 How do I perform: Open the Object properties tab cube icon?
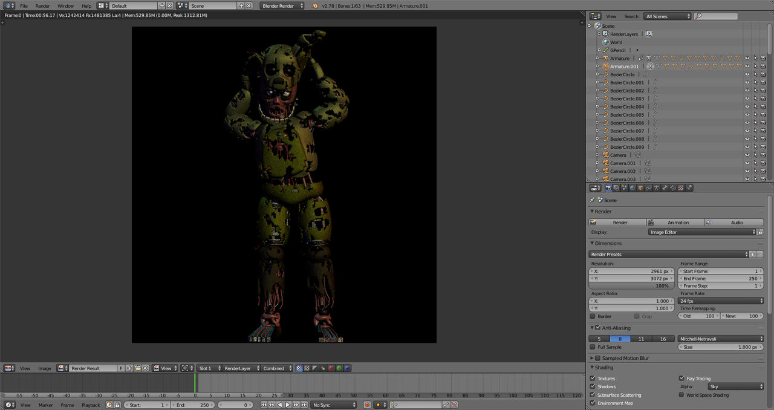[640, 188]
